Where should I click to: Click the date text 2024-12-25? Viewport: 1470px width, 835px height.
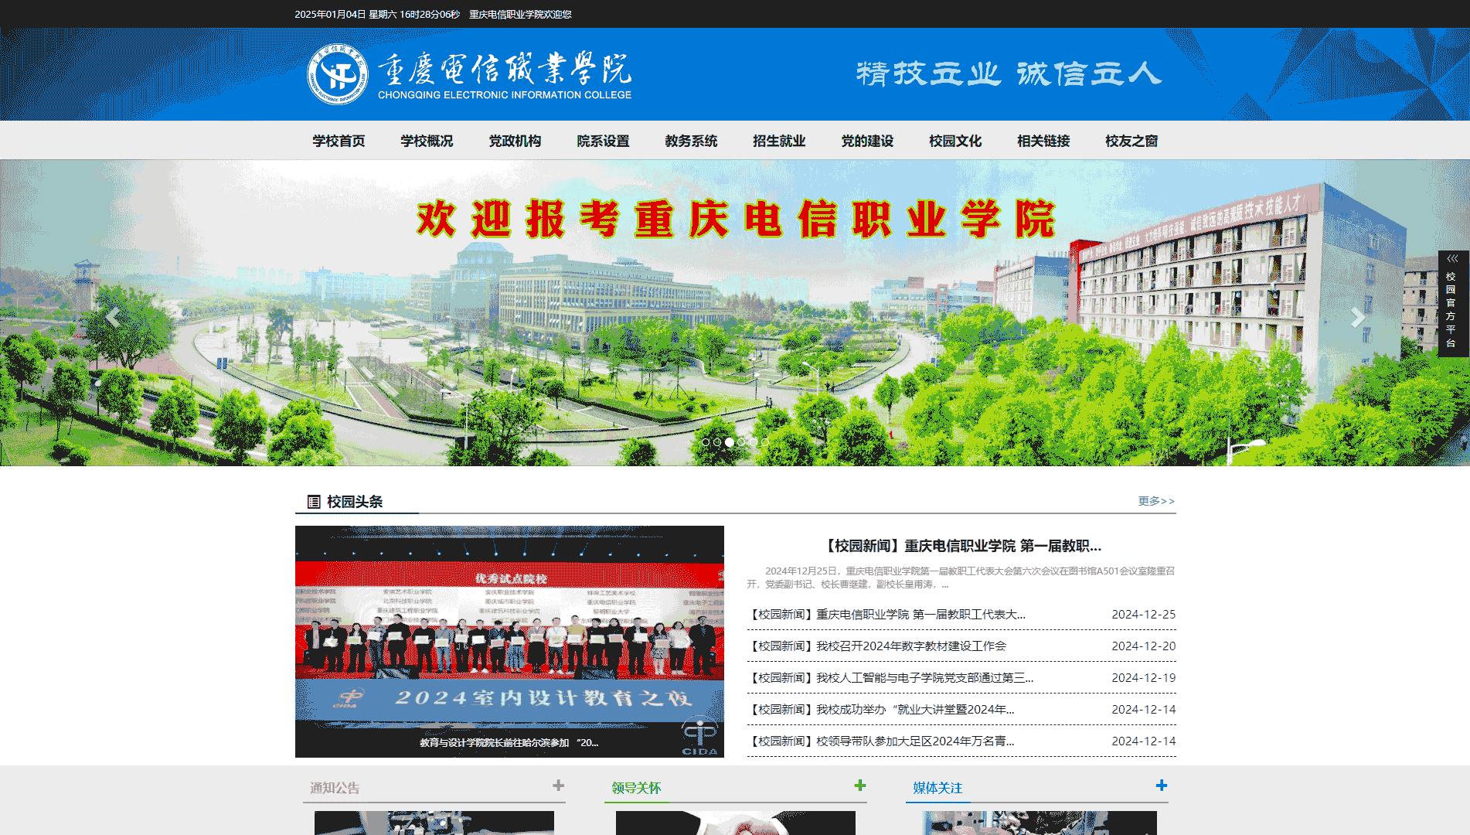[1143, 615]
